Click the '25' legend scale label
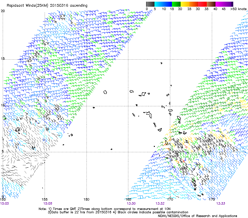The width and height of the screenshot is (248, 218). [189, 9]
